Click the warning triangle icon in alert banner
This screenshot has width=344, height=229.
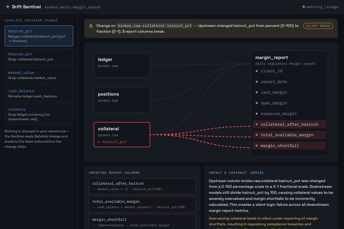point(91,26)
